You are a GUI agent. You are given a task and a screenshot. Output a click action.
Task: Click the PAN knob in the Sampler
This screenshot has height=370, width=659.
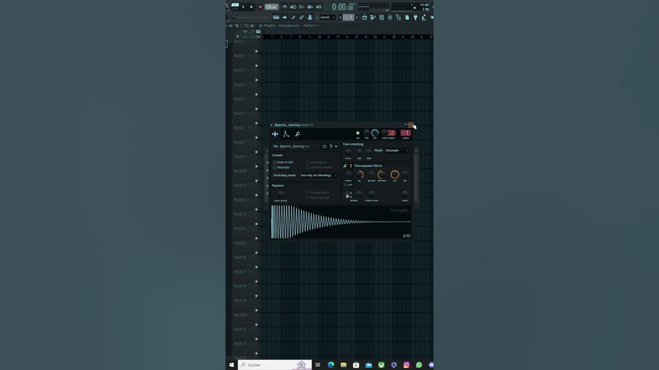coord(367,133)
